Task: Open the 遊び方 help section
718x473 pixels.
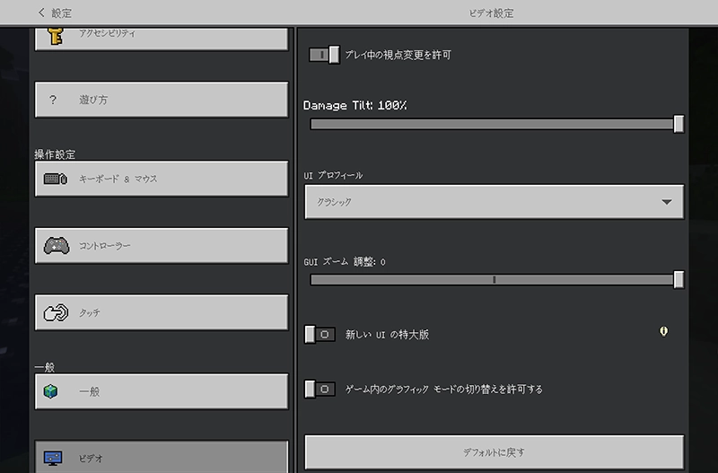Action: (162, 100)
